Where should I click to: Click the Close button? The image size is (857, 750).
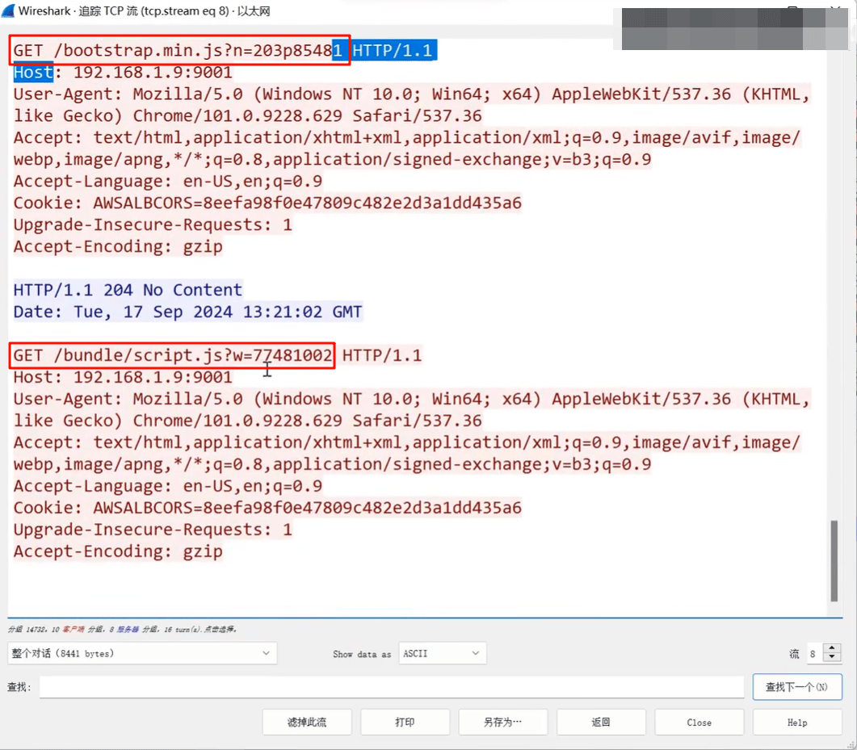[699, 722]
